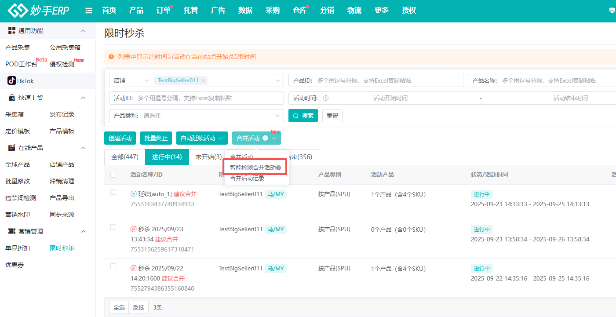Open 合并活动记录 from dropdown menu

pos(247,178)
